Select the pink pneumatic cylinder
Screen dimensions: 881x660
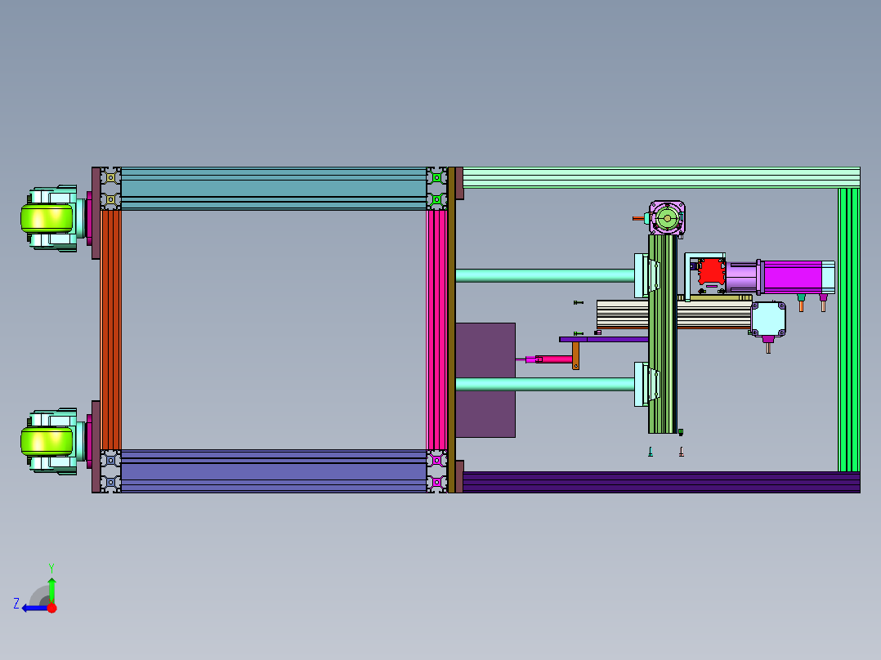(x=554, y=359)
